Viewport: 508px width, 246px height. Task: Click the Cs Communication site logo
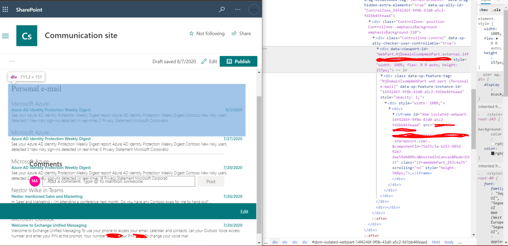[27, 36]
